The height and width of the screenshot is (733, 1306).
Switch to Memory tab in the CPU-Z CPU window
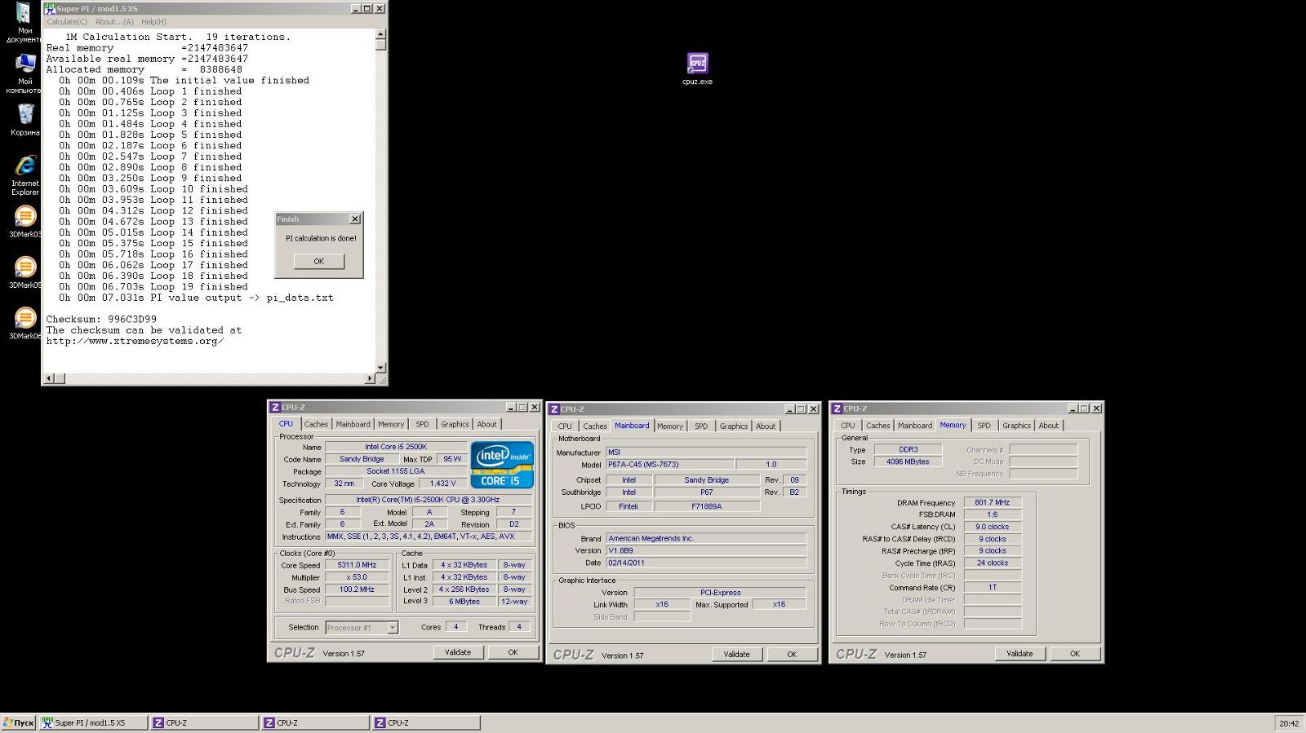click(x=390, y=424)
